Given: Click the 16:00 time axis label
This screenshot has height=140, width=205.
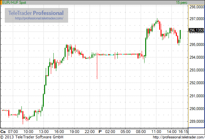Looking at the screenshot, I should coord(59,132).
